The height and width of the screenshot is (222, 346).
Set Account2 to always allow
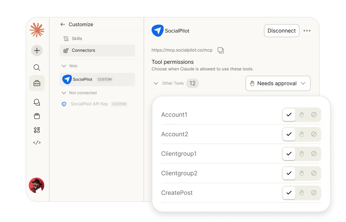pyautogui.click(x=289, y=134)
